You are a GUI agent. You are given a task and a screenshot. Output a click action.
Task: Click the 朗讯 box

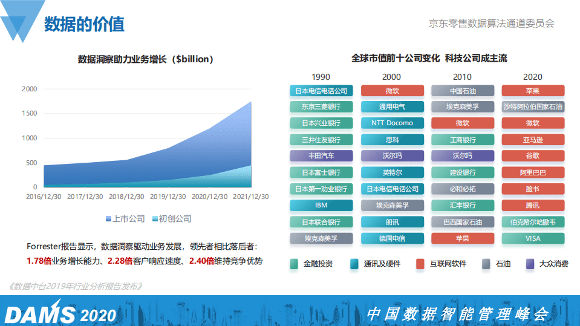(x=392, y=222)
